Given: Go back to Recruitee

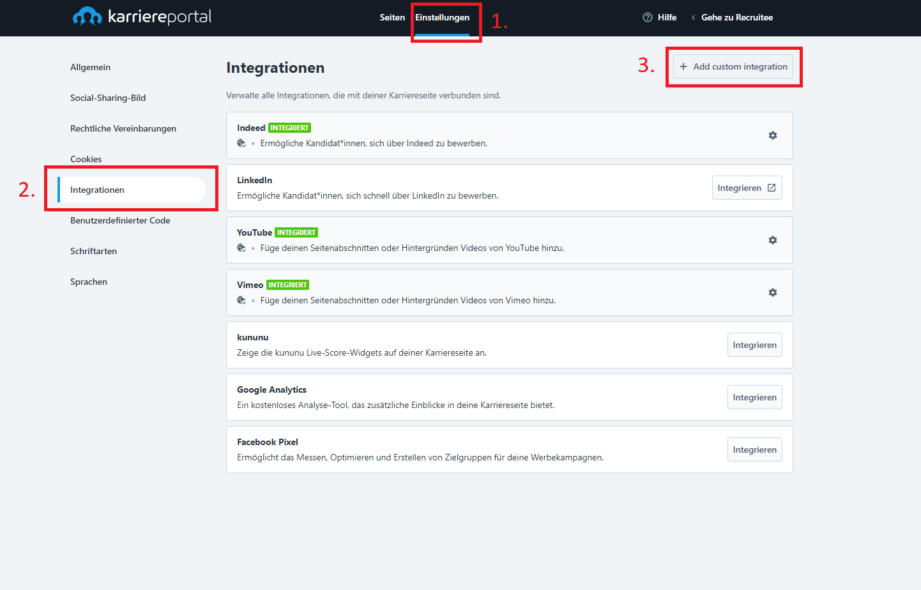Looking at the screenshot, I should (736, 18).
